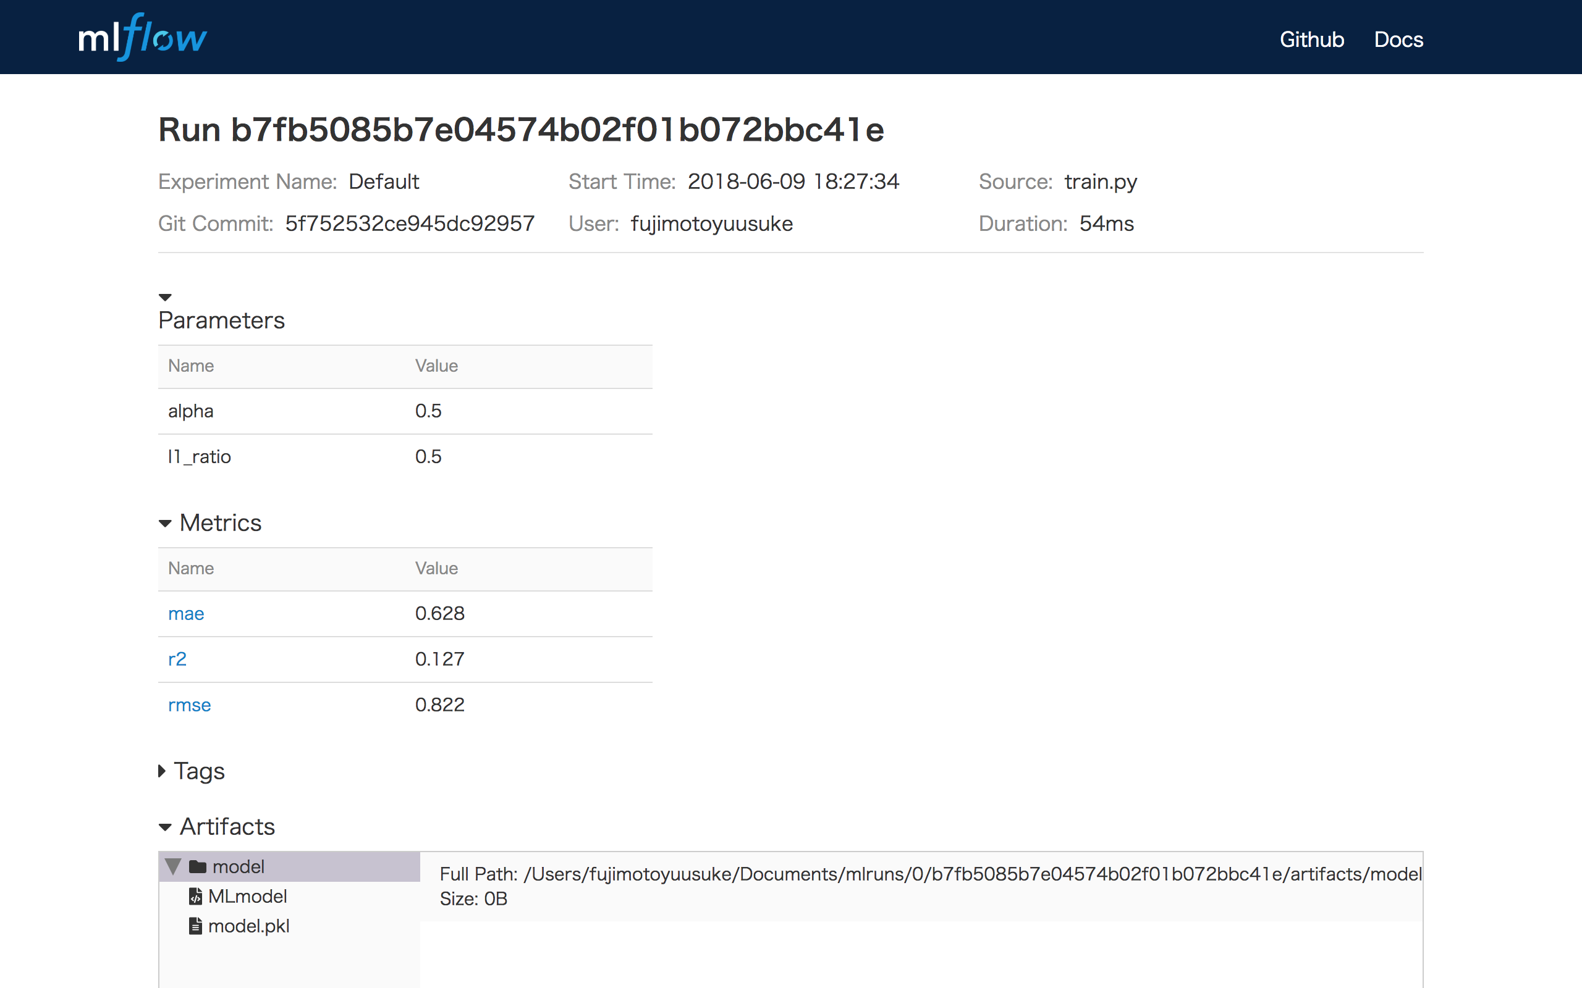Collapse the model folder disclosure triangle
The height and width of the screenshot is (988, 1582).
point(172,866)
